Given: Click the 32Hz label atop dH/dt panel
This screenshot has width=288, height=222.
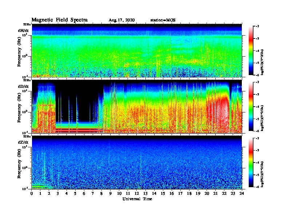Looking at the screenshot, I should tap(27, 24).
